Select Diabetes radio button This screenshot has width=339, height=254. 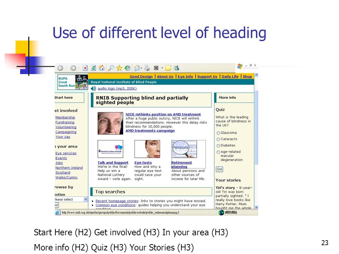218,146
